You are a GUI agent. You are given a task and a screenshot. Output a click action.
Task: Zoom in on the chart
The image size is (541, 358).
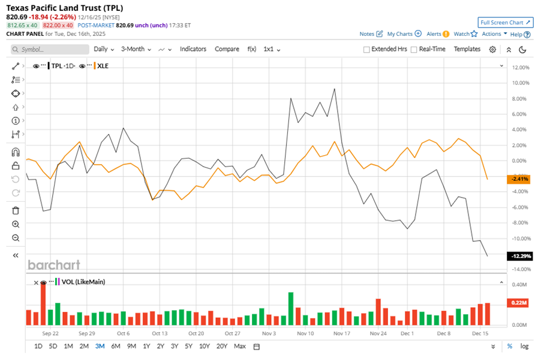pyautogui.click(x=16, y=224)
